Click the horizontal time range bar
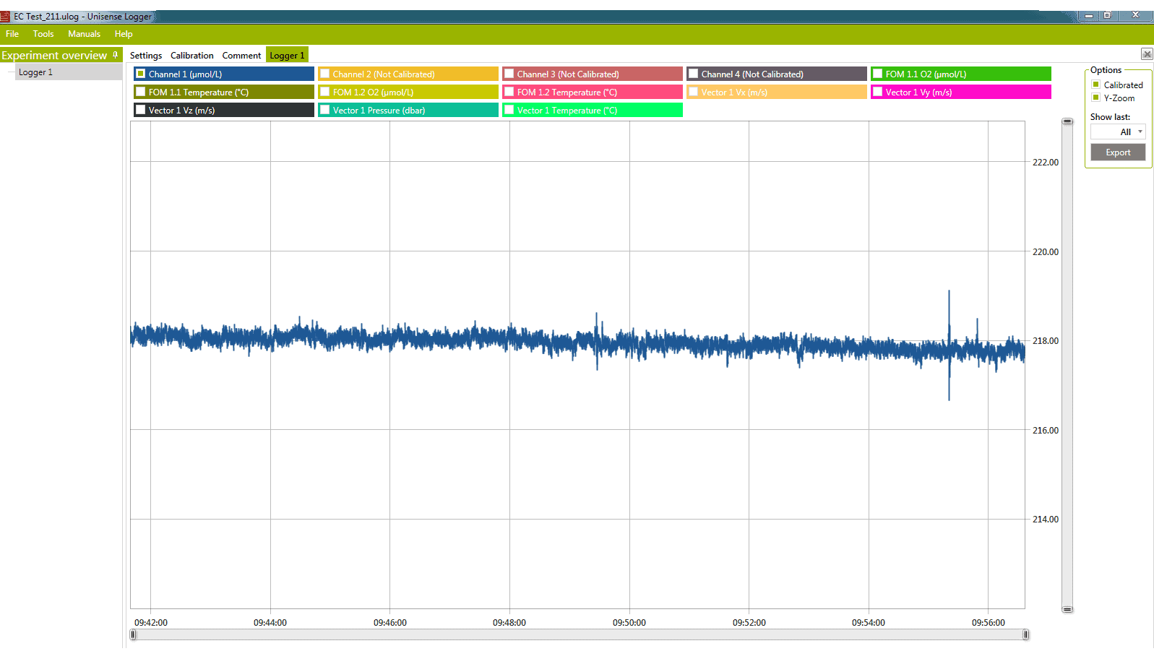Viewport: 1154px width, 659px height. pos(579,634)
